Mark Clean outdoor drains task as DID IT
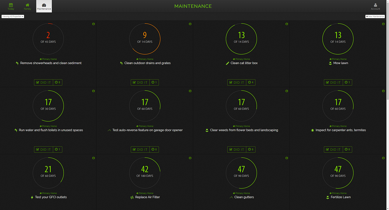Screen dimensions: 389x210 pos(140,83)
